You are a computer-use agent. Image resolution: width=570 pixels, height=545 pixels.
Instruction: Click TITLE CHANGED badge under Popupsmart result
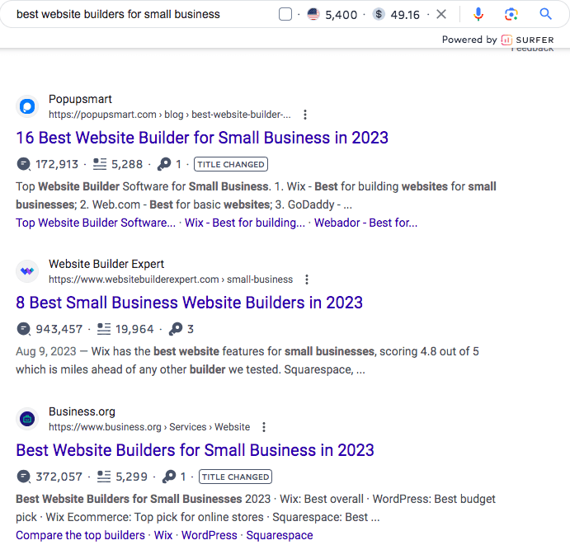coord(231,164)
